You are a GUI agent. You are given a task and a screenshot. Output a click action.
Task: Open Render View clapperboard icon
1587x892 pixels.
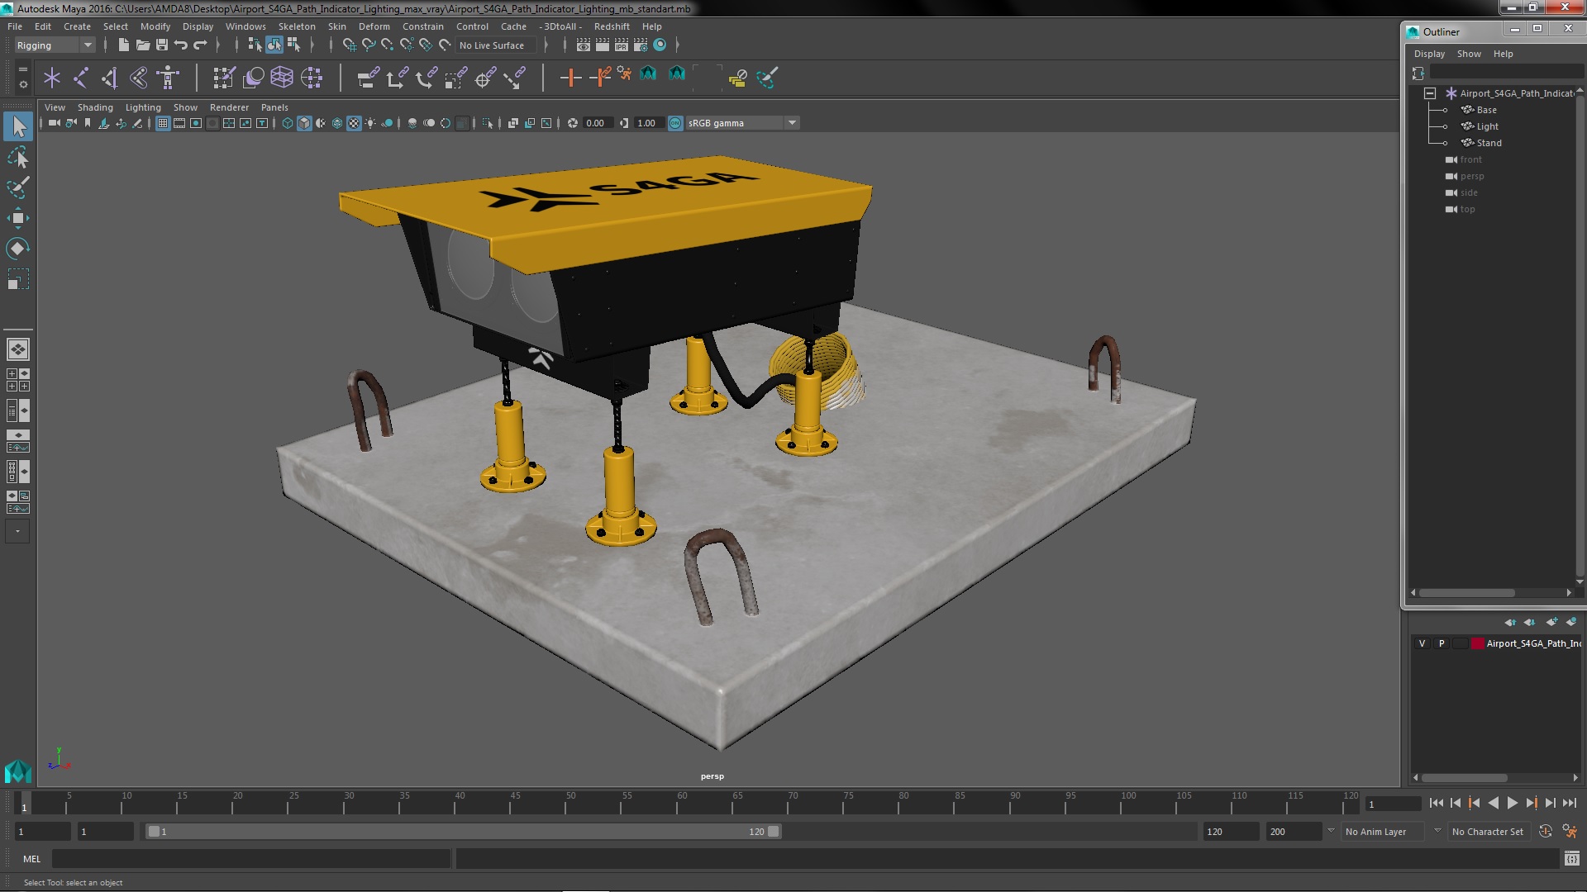(584, 45)
